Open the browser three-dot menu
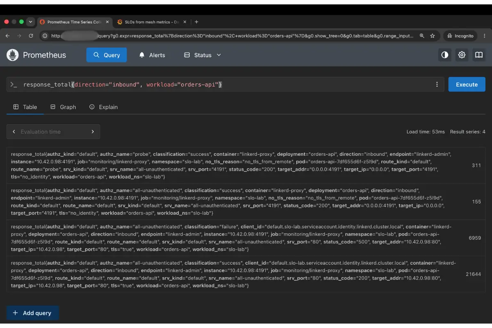Viewport: 492px width, 328px height. click(x=485, y=36)
